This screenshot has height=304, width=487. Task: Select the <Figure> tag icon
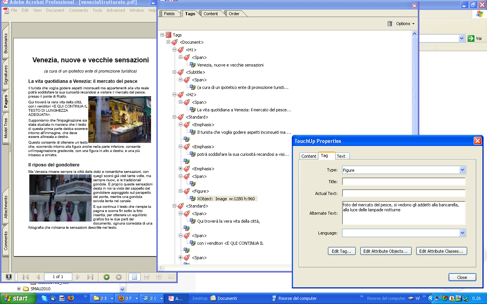(187, 191)
